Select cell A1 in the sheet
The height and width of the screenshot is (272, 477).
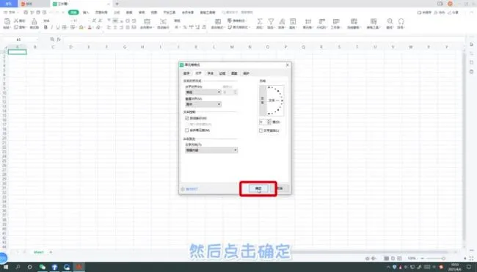[x=17, y=52]
